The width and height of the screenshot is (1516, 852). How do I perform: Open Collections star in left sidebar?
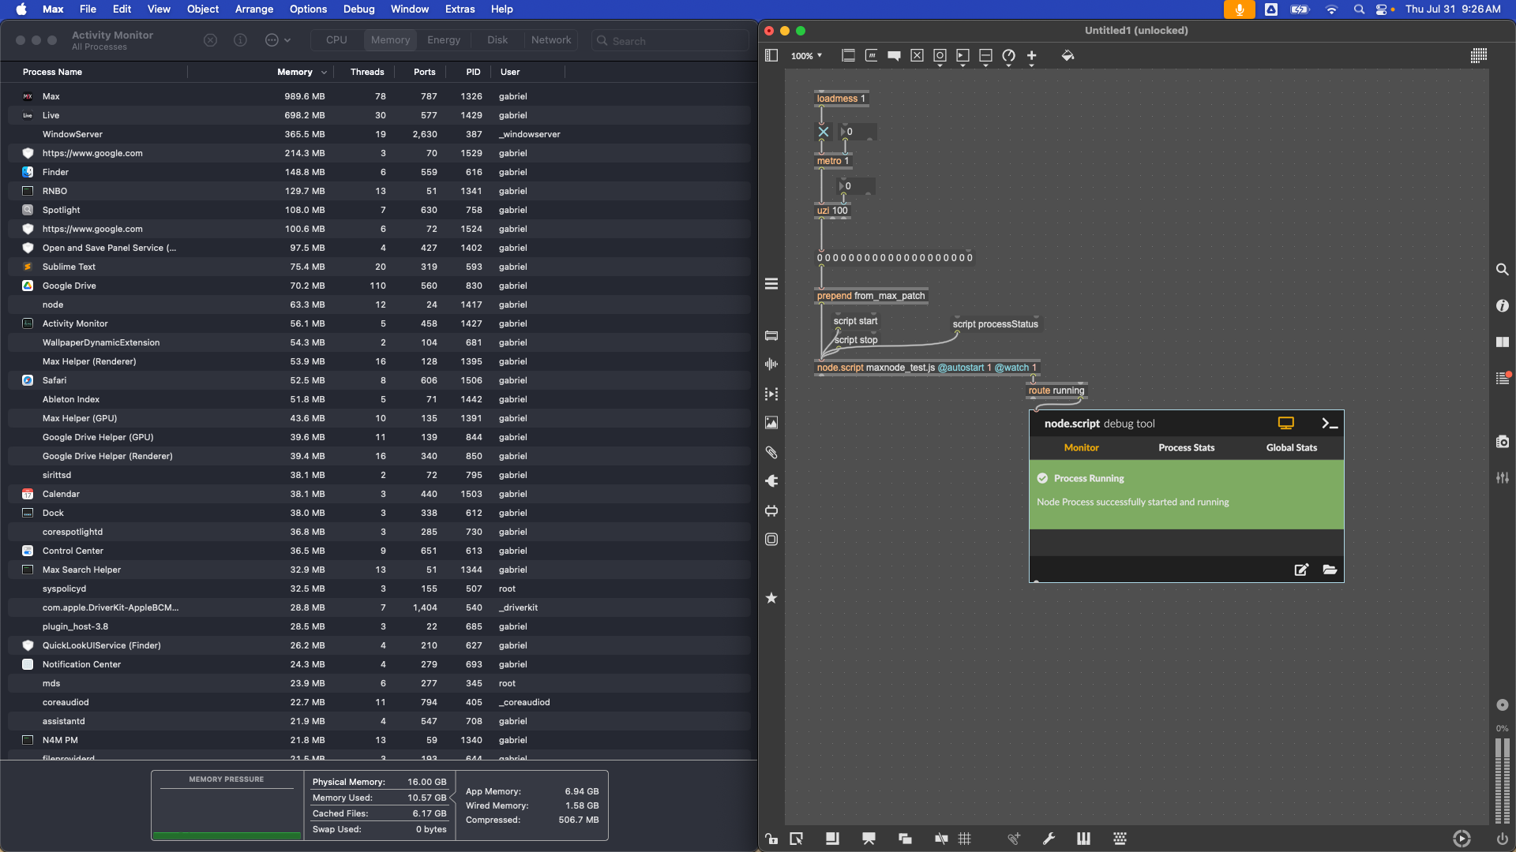pos(771,598)
